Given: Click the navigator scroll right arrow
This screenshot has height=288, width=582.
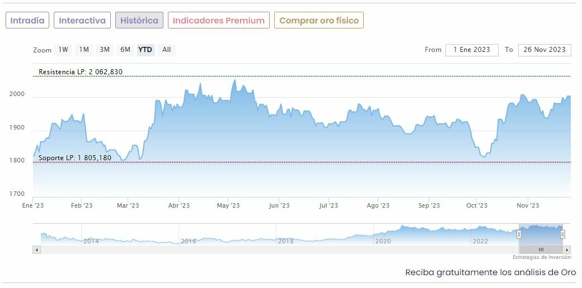Looking at the screenshot, I should [x=567, y=249].
